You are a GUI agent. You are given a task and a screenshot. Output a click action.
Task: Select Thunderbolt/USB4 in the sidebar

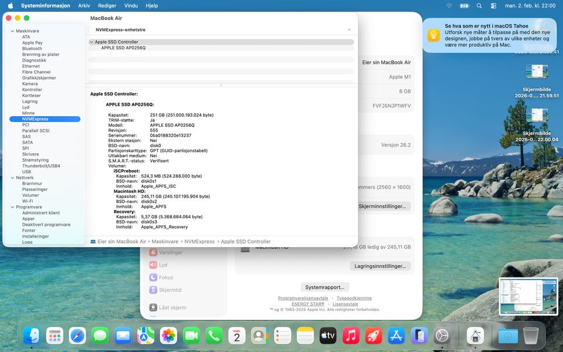[41, 165]
